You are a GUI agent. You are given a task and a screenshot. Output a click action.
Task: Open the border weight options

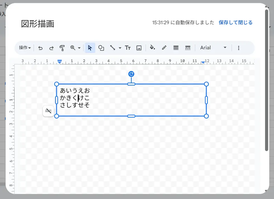(x=176, y=48)
